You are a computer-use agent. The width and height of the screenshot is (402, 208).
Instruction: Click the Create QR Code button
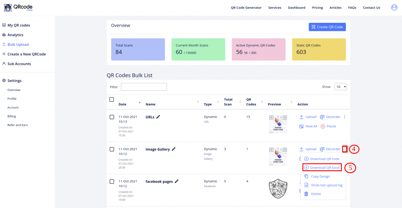coord(327,27)
